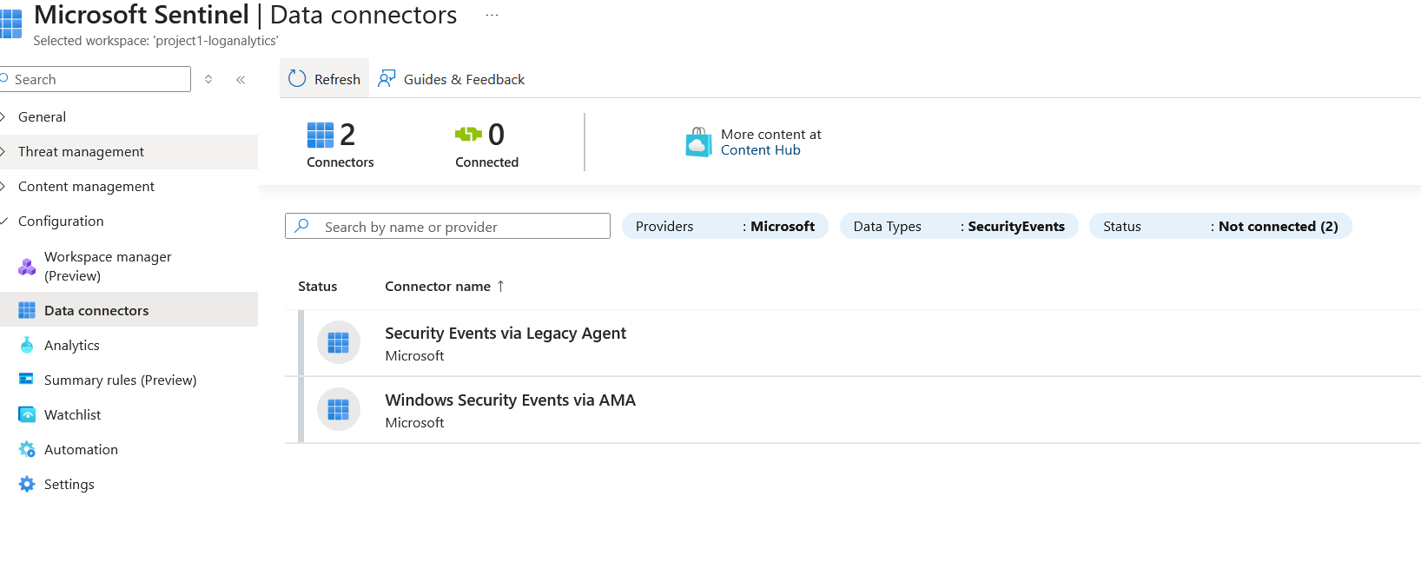Image resolution: width=1421 pixels, height=582 pixels.
Task: Click the Settings gear icon
Action: [x=27, y=484]
